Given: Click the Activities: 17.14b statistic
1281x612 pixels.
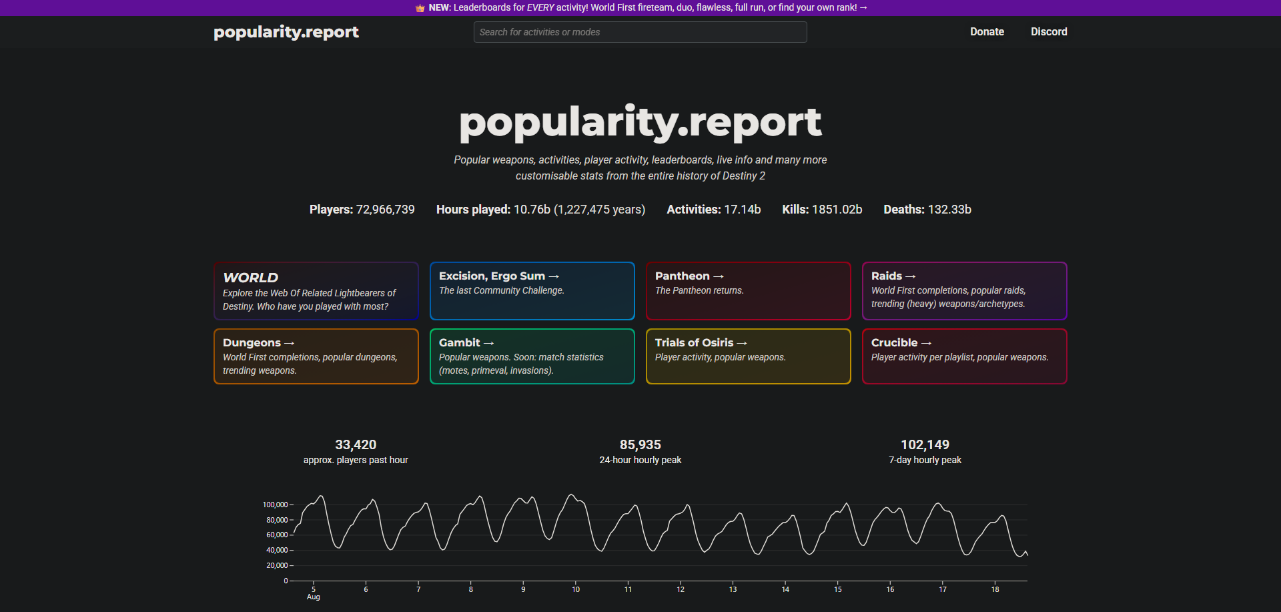Looking at the screenshot, I should 714,210.
